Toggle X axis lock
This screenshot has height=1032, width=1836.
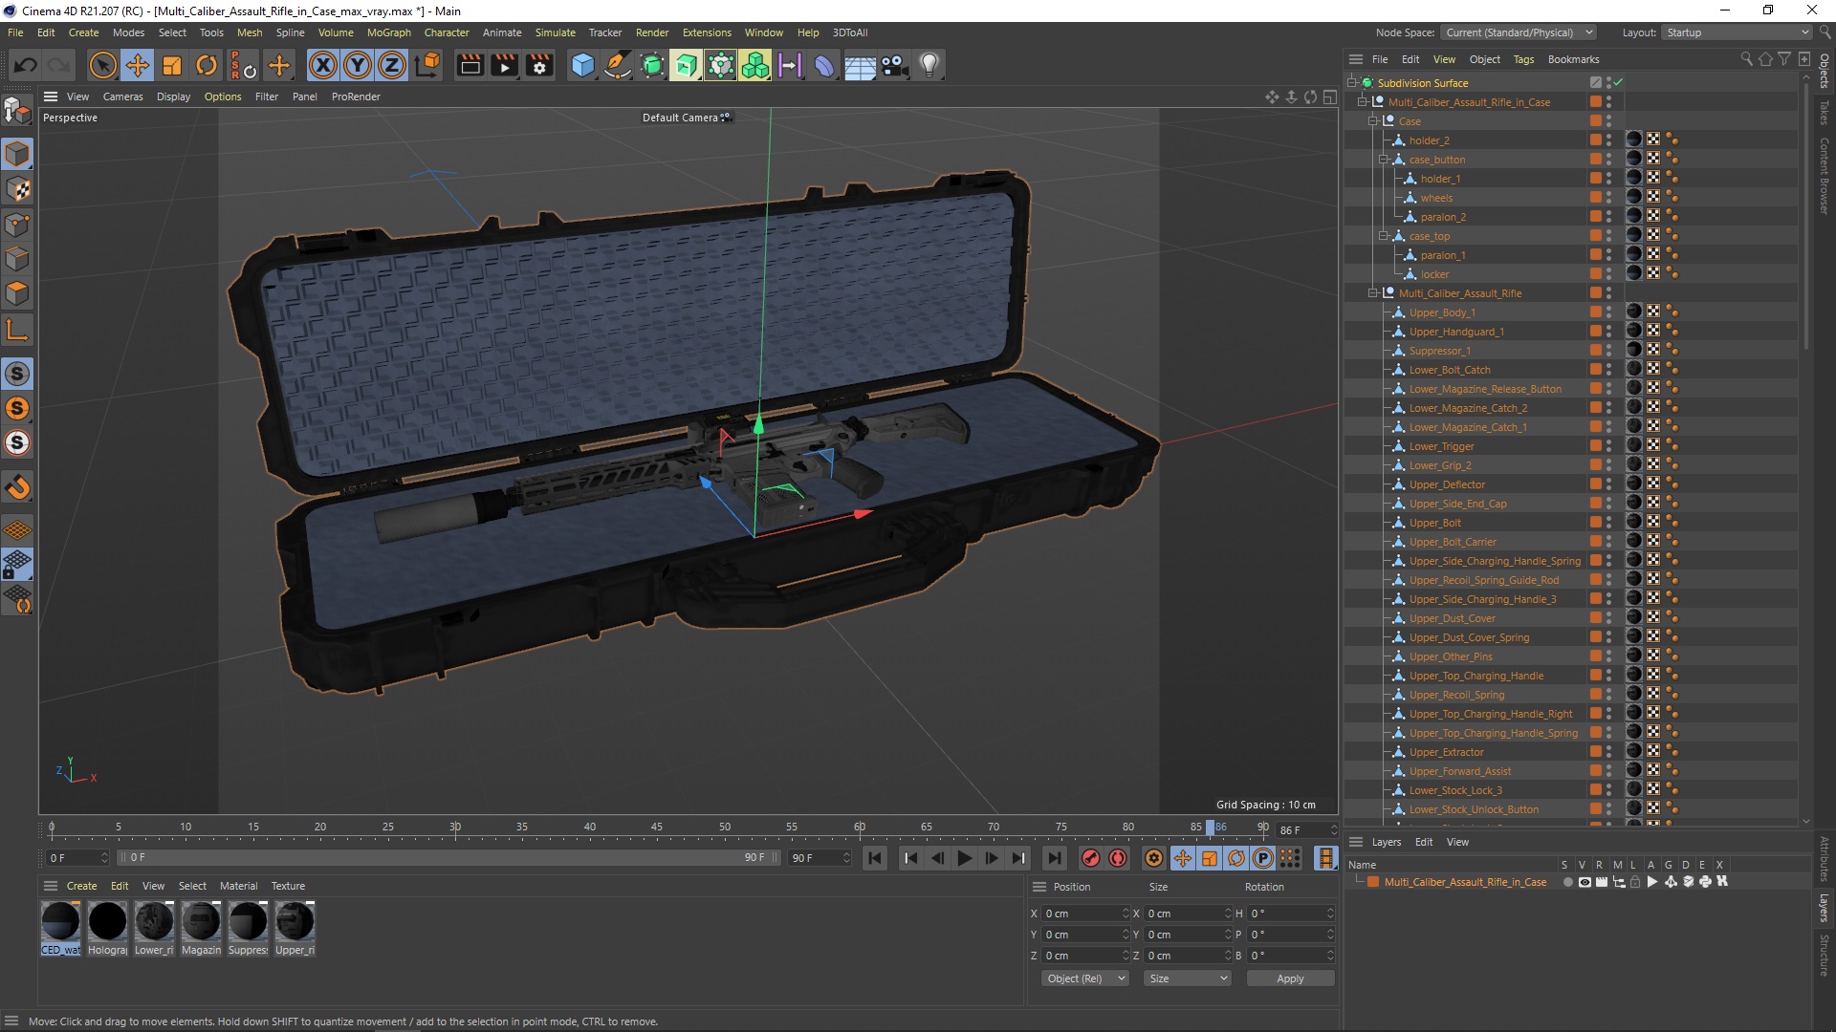[x=323, y=65]
